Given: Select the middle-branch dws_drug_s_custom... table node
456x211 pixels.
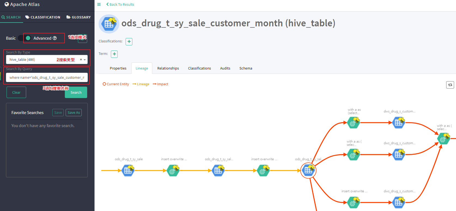Looking at the screenshot, I should [x=399, y=155].
